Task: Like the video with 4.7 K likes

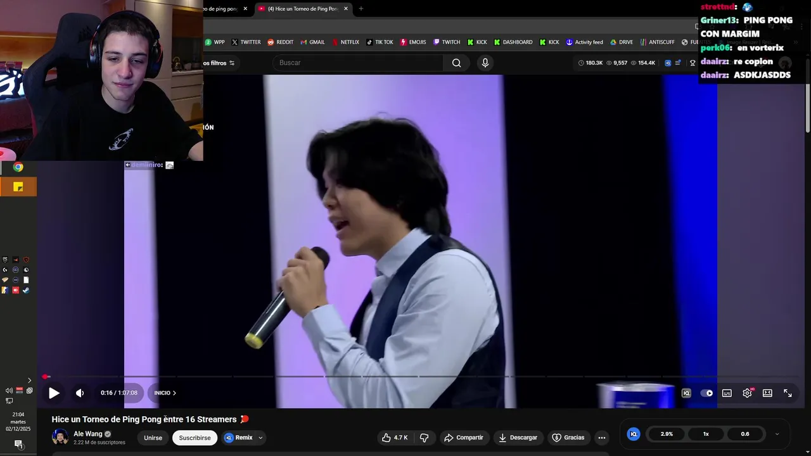Action: tap(394, 438)
